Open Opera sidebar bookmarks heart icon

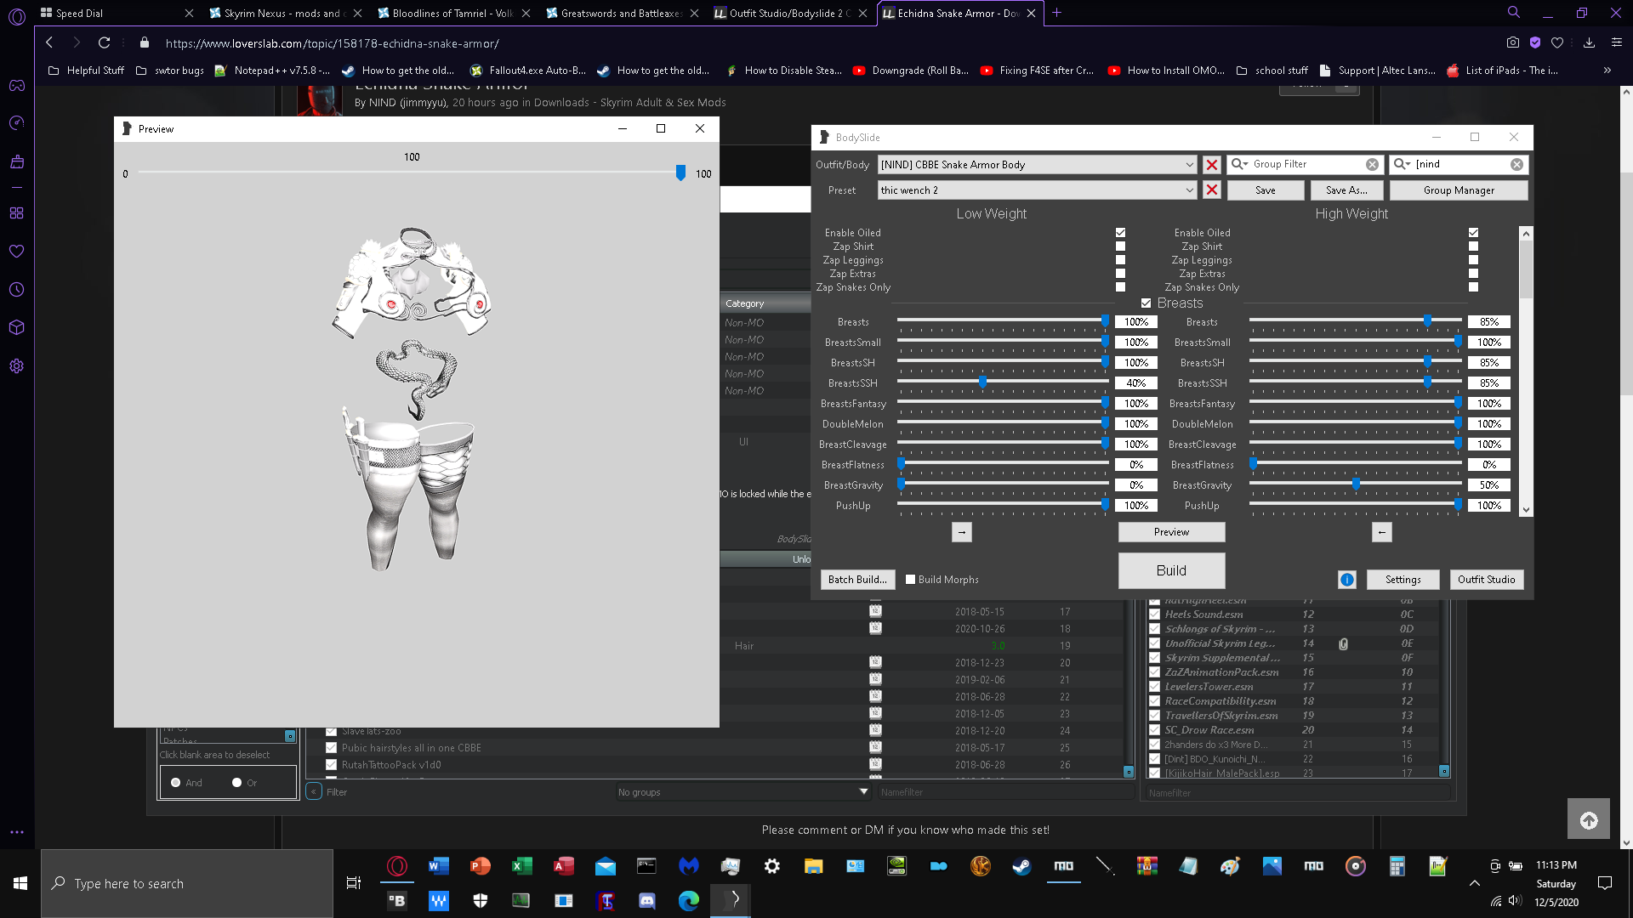(x=17, y=252)
